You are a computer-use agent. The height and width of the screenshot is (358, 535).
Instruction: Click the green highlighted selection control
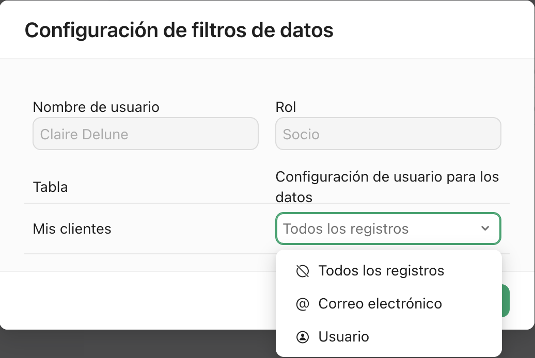click(388, 229)
